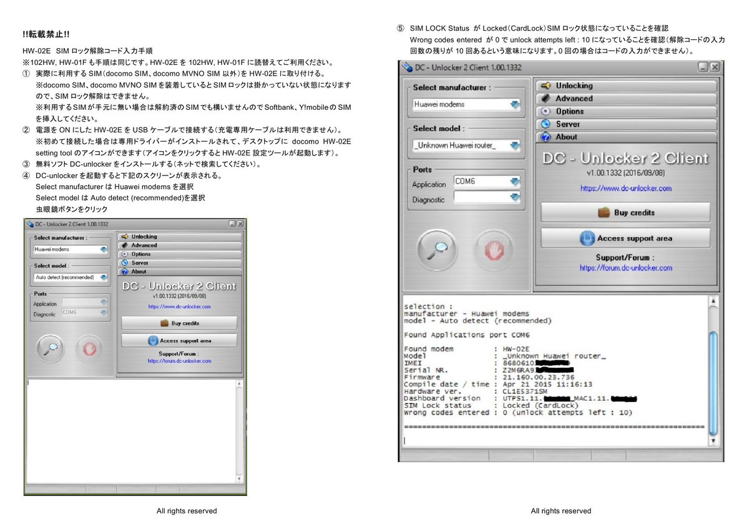Click wallet icon on large Buy credits button
Image resolution: width=749 pixels, height=530 pixels.
point(604,212)
